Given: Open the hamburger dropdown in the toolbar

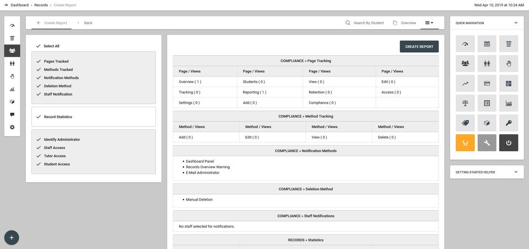Looking at the screenshot, I should click(429, 23).
